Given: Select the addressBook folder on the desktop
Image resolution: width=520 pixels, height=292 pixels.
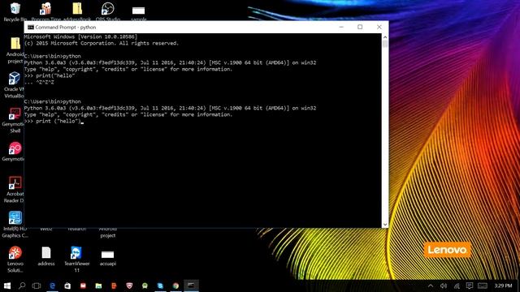Looking at the screenshot, I should 77,11.
